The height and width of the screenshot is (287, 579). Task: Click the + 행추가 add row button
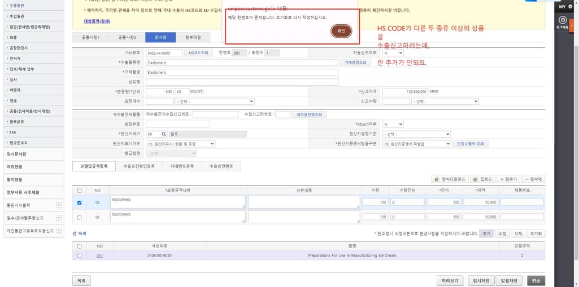coord(508,179)
